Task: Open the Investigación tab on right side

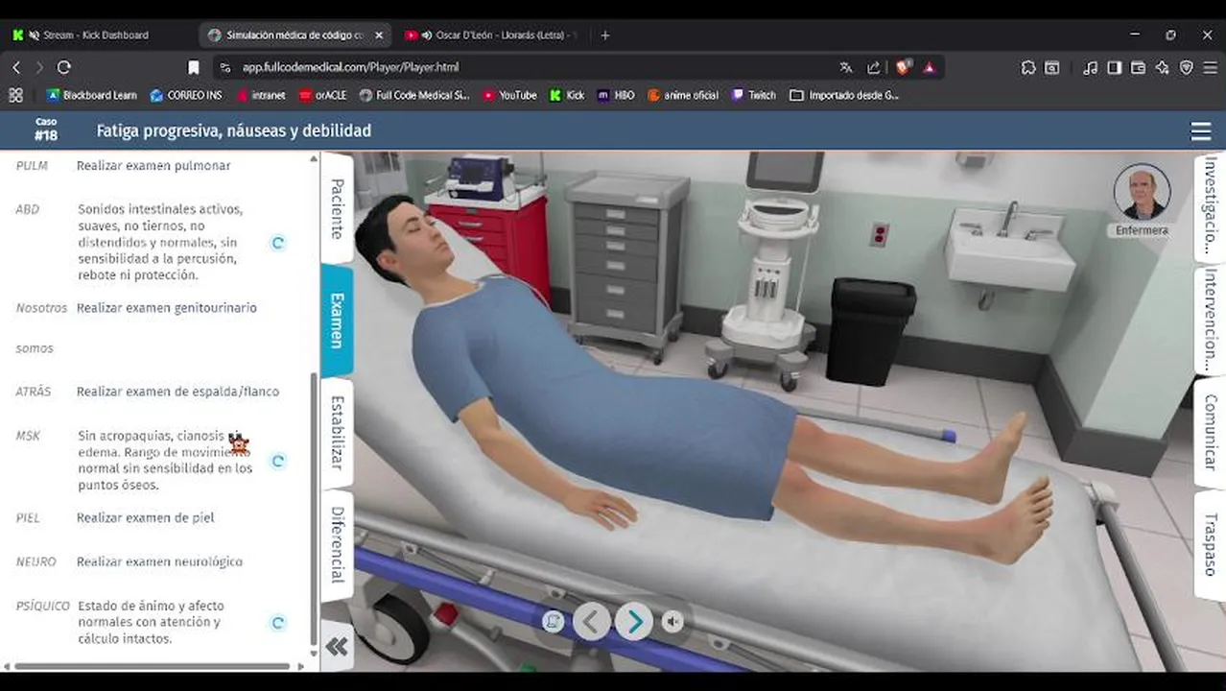Action: click(x=1211, y=206)
